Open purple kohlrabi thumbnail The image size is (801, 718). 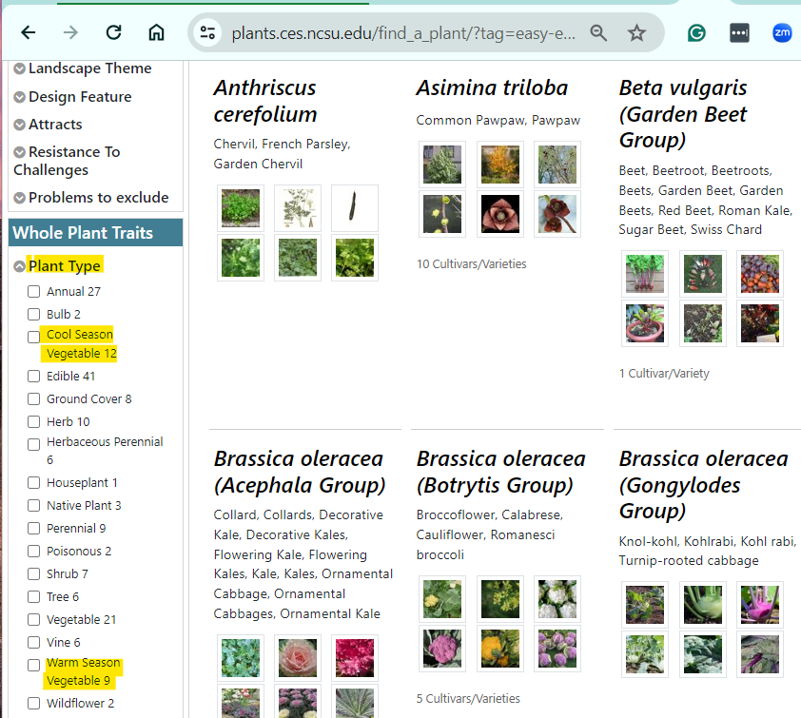760,605
